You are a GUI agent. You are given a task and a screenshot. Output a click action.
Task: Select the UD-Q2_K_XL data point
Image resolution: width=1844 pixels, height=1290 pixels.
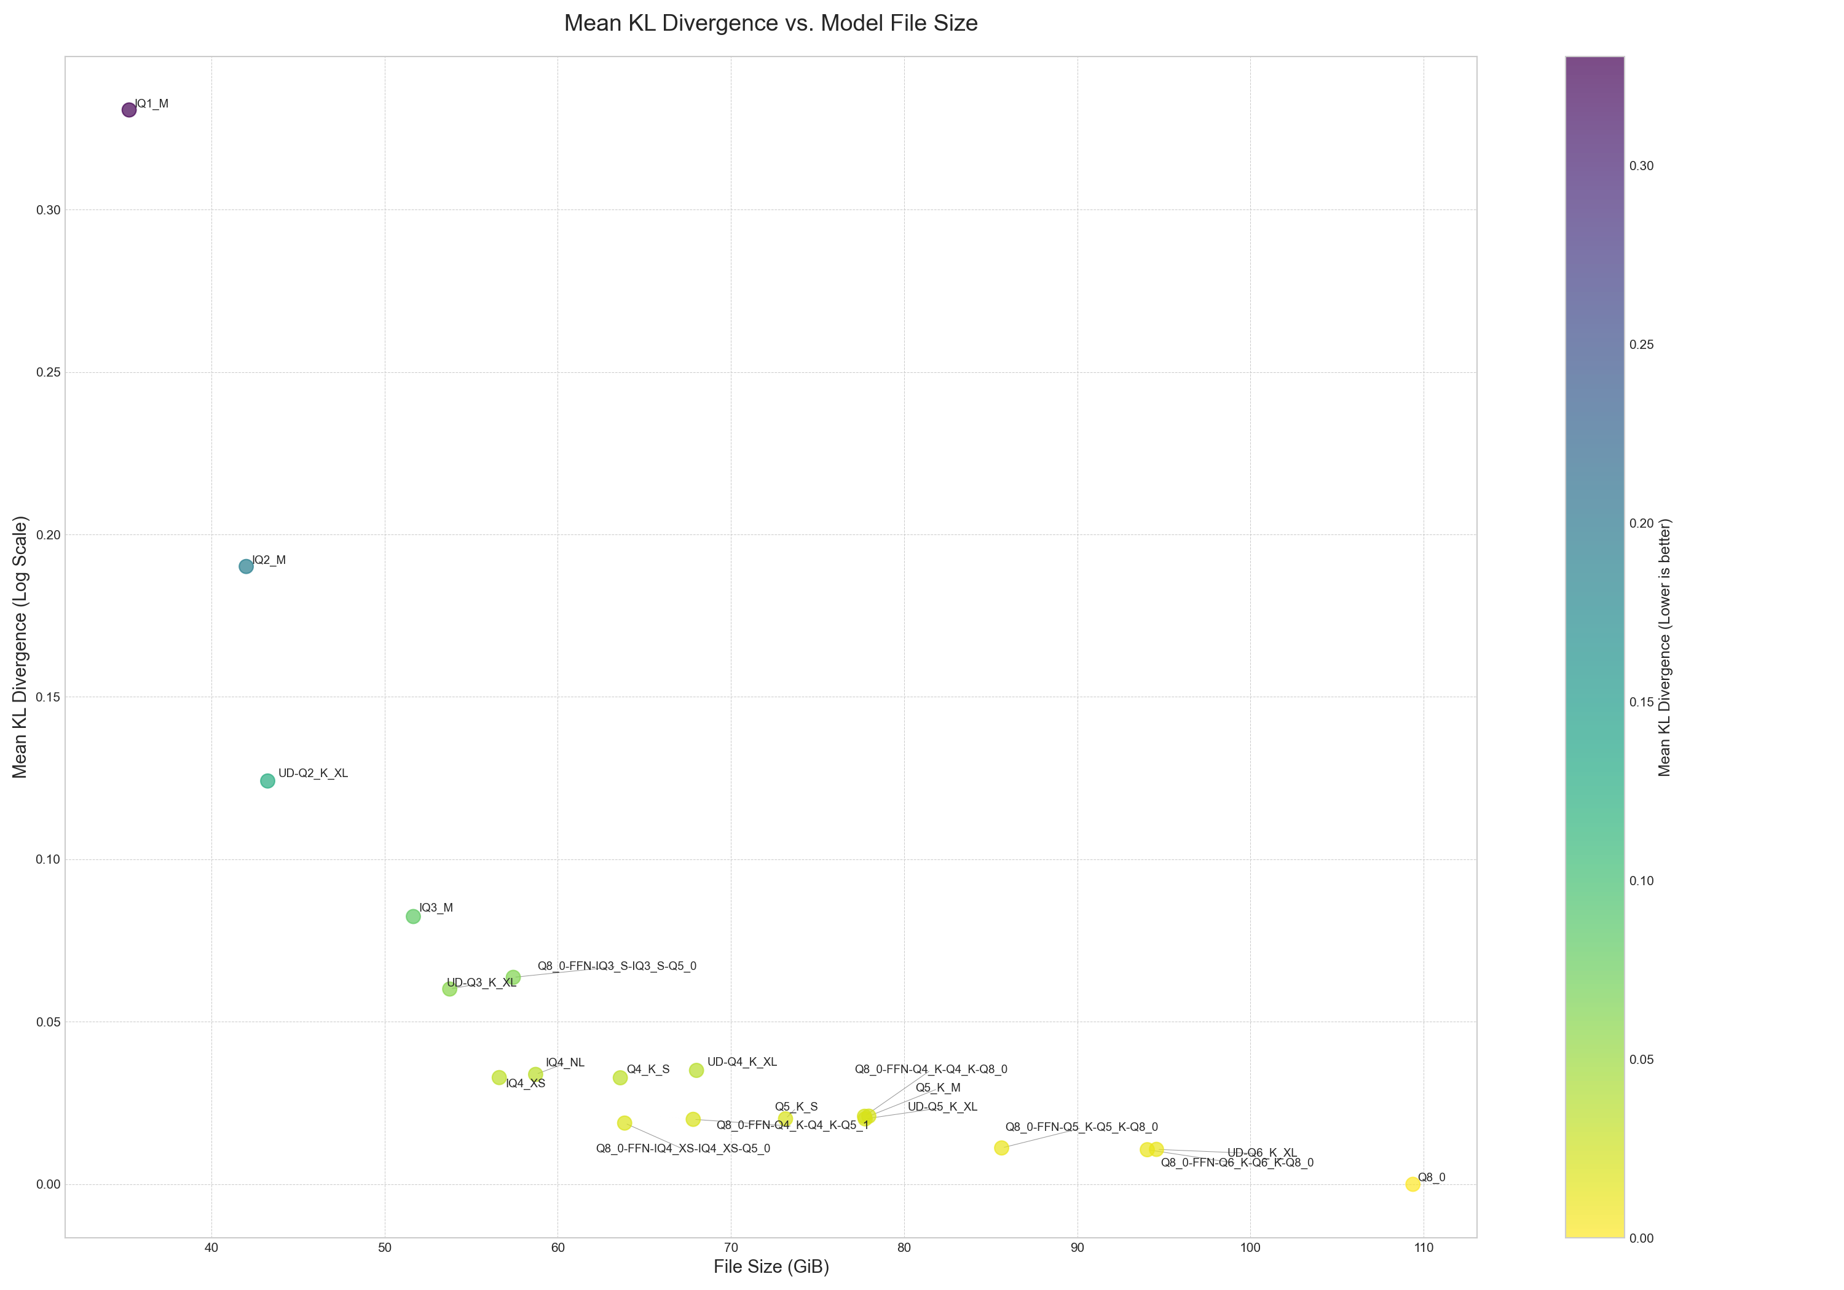tap(267, 781)
